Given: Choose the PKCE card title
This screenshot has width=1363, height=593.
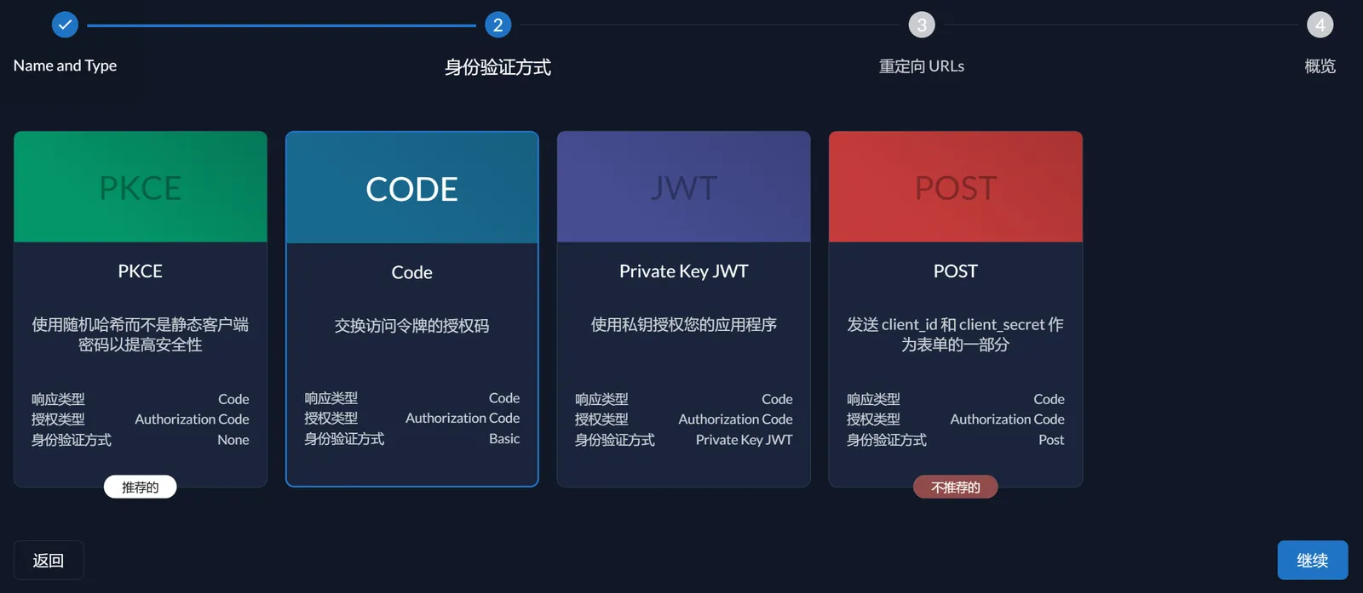Looking at the screenshot, I should [x=141, y=271].
